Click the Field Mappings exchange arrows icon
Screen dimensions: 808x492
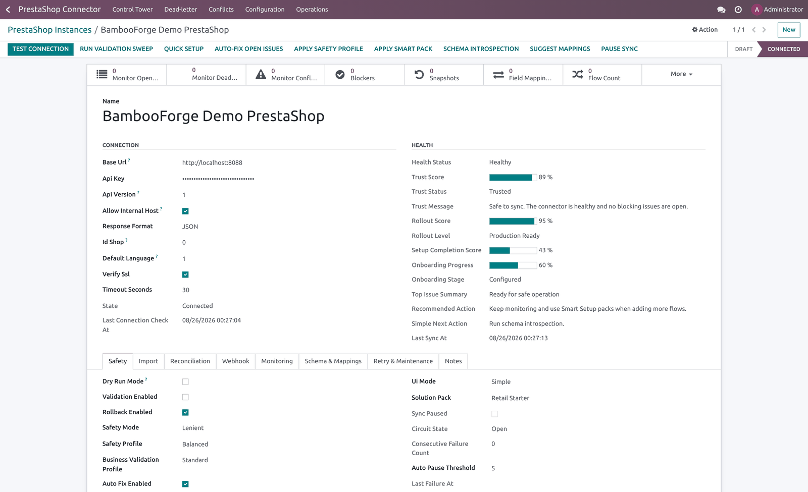click(x=498, y=75)
